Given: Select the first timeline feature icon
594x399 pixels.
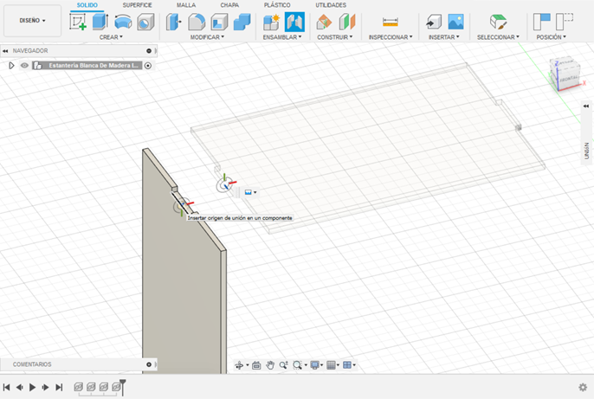Looking at the screenshot, I should coord(79,387).
